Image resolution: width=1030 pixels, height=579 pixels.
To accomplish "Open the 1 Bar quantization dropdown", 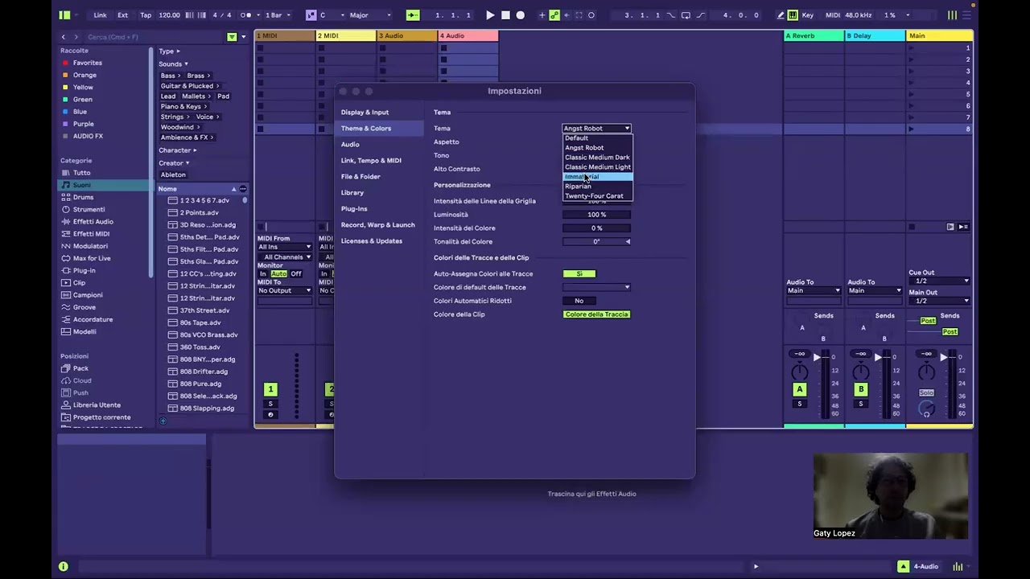I will point(278,14).
